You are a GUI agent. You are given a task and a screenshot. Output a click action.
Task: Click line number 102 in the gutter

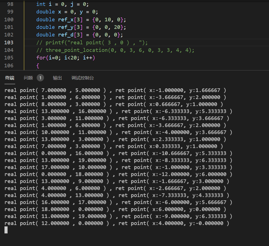[x=9, y=35]
